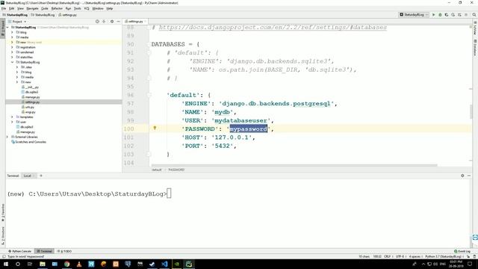Click in the terminal command prompt
This screenshot has width=478, height=269.
tap(170, 194)
